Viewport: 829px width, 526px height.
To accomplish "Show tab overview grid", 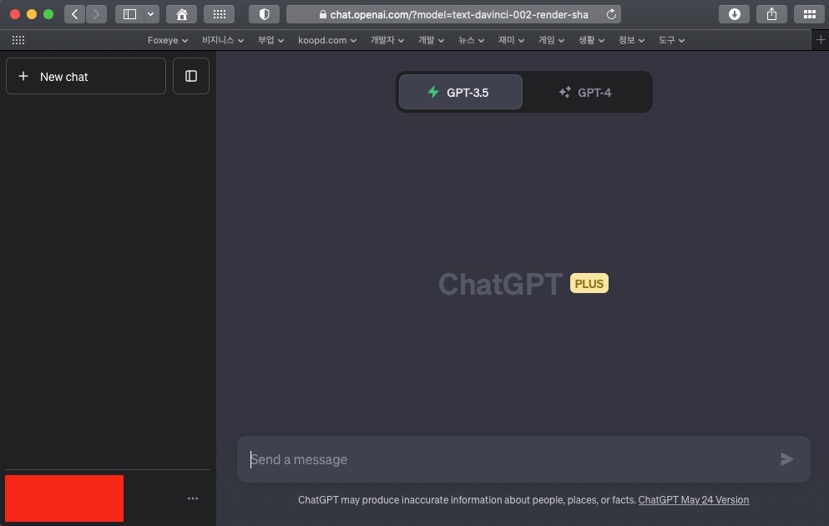I will click(x=810, y=14).
